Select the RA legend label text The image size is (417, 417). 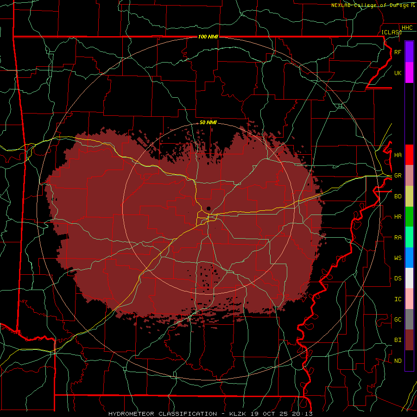coord(398,238)
